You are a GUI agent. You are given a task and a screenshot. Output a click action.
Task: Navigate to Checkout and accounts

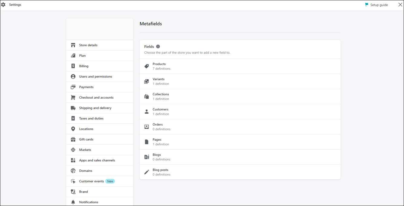click(x=99, y=97)
